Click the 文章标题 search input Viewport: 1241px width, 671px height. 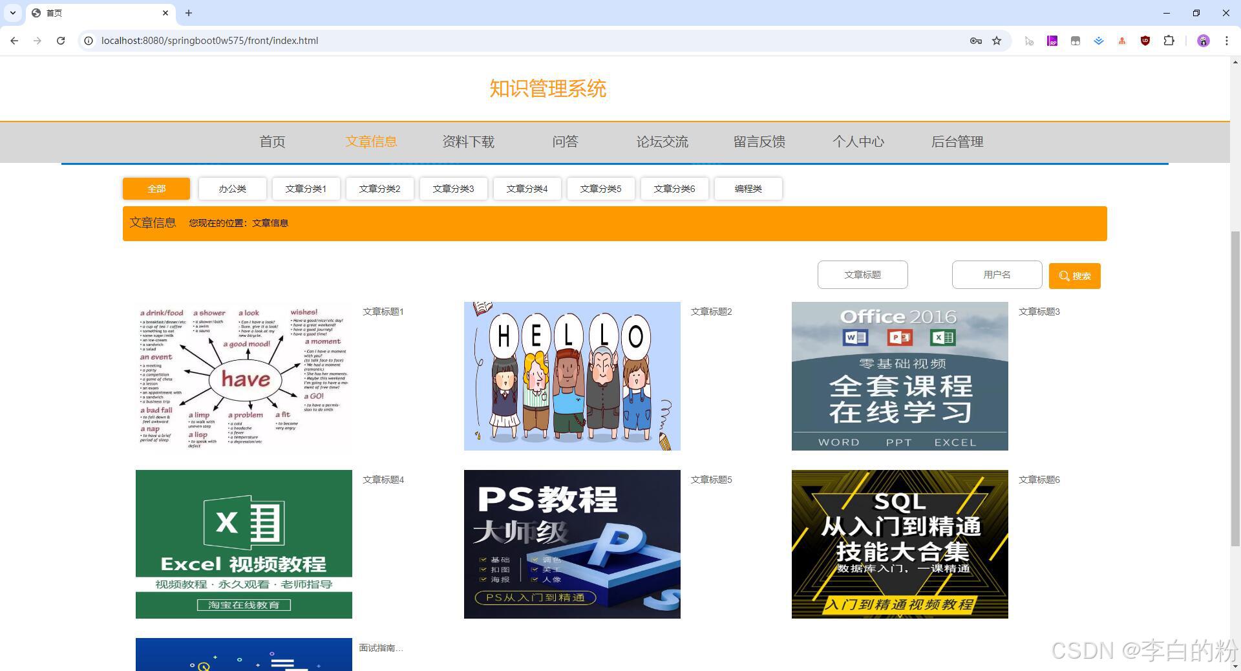(862, 275)
